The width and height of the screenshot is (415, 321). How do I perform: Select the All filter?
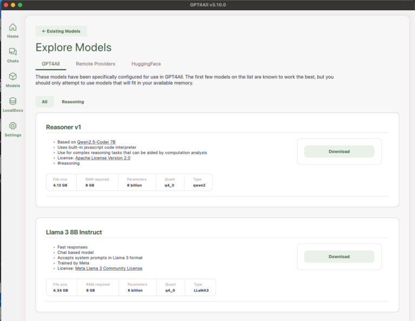(44, 102)
